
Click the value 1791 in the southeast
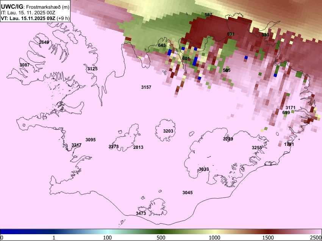(289, 144)
